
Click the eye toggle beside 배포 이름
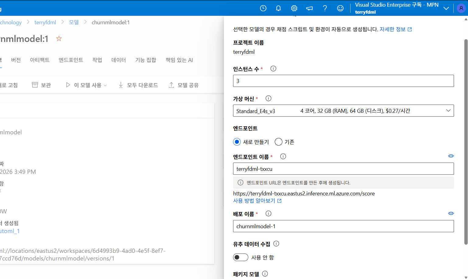tap(451, 213)
